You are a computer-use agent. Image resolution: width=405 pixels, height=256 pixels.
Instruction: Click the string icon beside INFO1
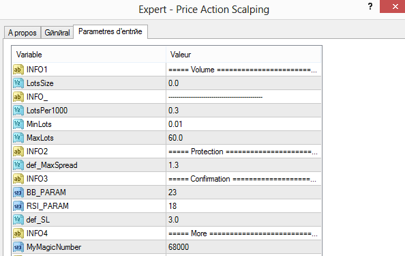(18, 70)
